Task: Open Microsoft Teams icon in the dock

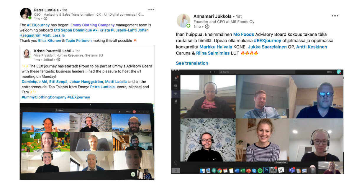Action: [292, 170]
